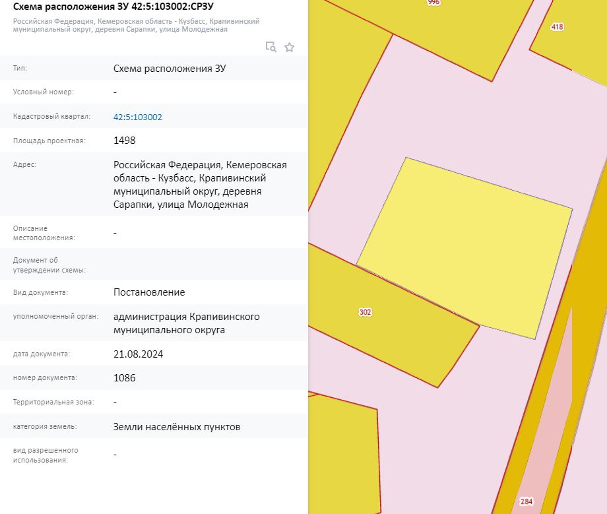The image size is (607, 514).
Task: Click the document number 1086
Action: [x=124, y=378]
